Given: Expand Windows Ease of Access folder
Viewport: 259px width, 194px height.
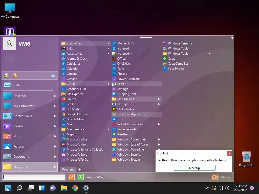Looking at the screenshot, I should point(136,144).
